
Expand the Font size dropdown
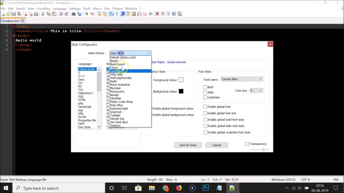pos(256,90)
